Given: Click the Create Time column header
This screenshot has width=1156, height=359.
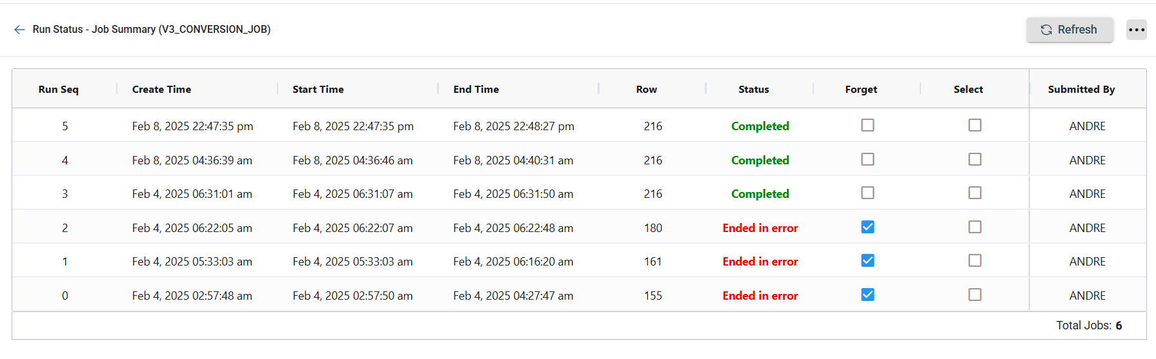Looking at the screenshot, I should [161, 90].
